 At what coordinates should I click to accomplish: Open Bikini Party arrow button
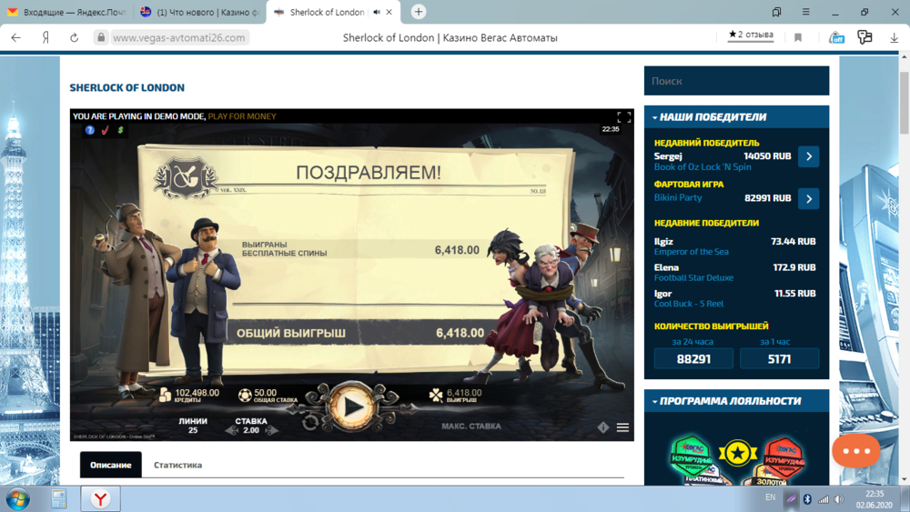click(808, 199)
